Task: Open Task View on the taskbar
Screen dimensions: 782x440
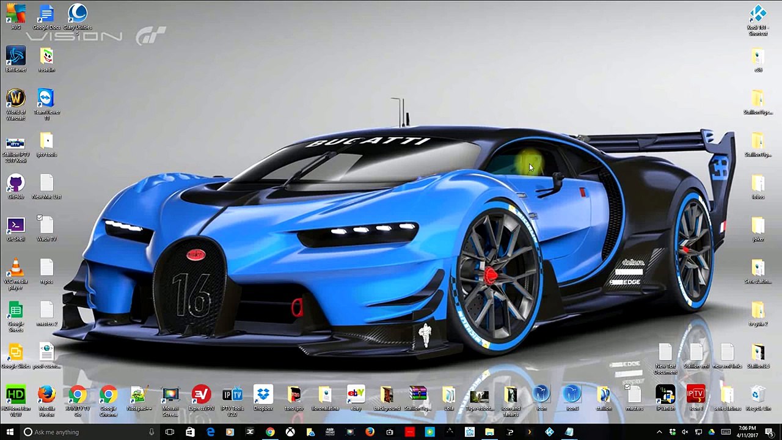Action: tap(170, 432)
